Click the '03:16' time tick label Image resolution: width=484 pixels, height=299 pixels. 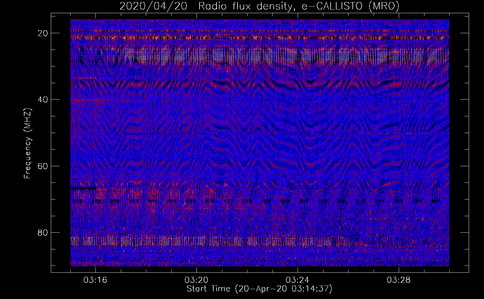[x=95, y=280]
